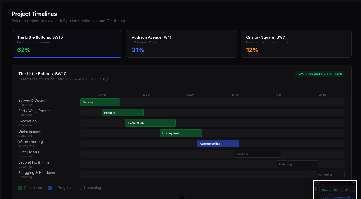361x199 pixels.
Task: Click the 12% progress value
Action: (252, 50)
